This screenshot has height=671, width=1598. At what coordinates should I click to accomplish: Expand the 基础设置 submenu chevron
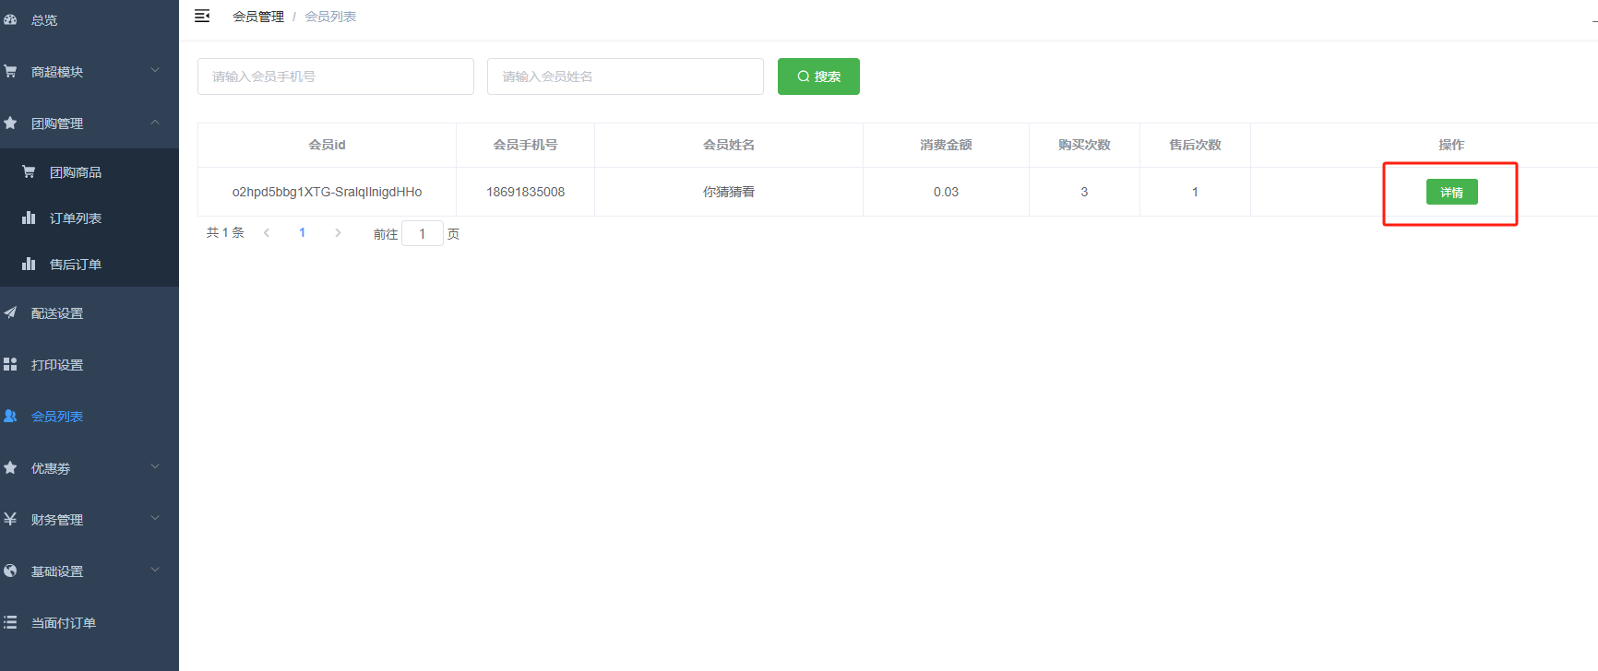[x=155, y=571]
